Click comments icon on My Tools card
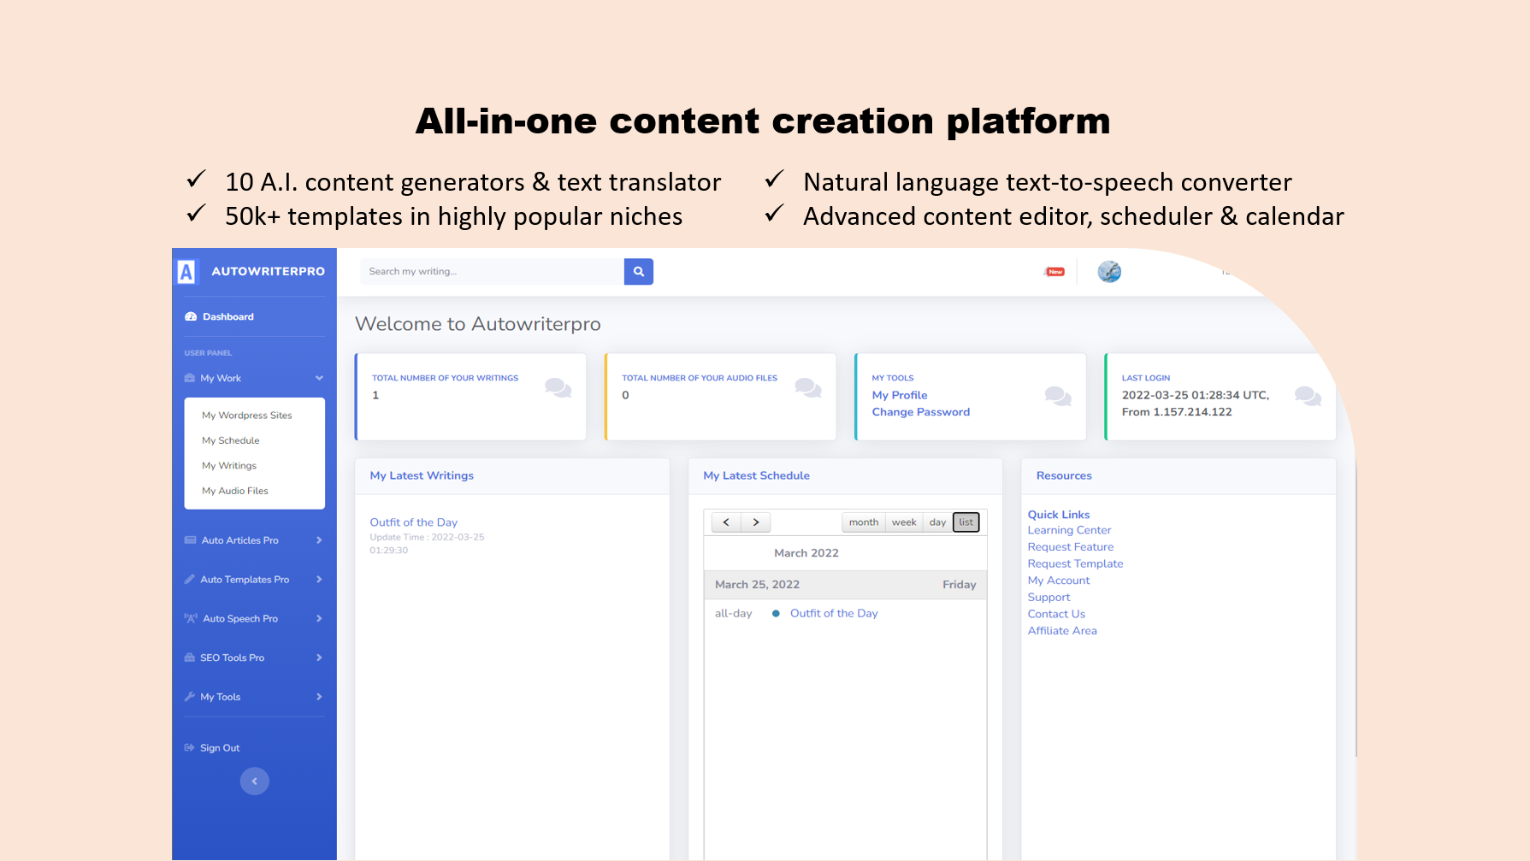Viewport: 1530px width, 861px height. point(1058,396)
